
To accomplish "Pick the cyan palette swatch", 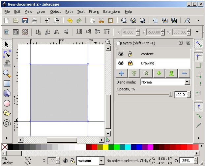I will coord(128,147).
